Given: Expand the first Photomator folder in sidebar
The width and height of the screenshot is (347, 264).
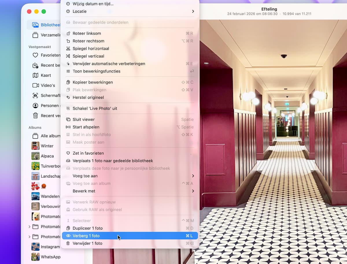Looking at the screenshot, I should (29, 227).
